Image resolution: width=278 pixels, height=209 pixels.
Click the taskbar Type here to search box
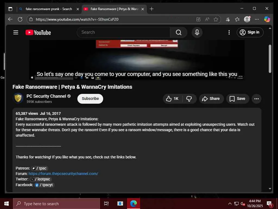56,204
